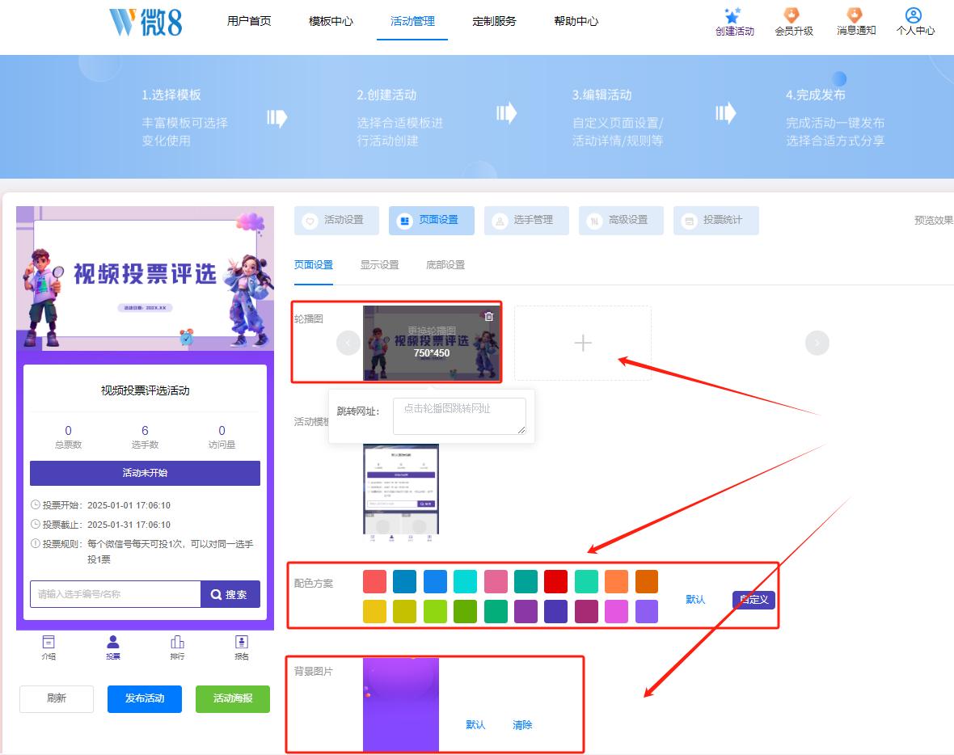Click the carousel right arrow
This screenshot has height=755, width=954.
click(x=817, y=343)
